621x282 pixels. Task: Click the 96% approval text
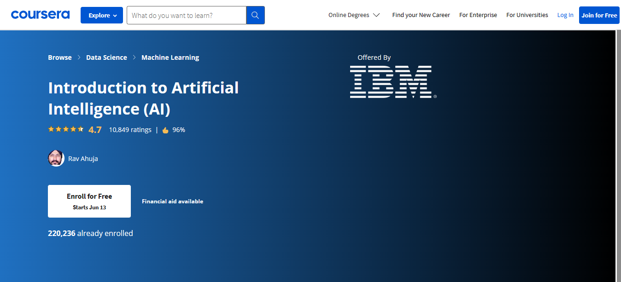tap(179, 130)
